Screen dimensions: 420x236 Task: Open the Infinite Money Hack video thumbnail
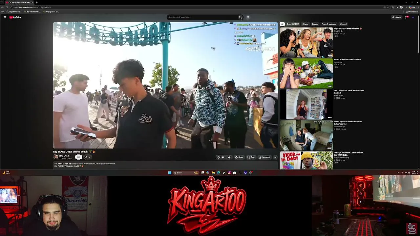click(x=306, y=104)
